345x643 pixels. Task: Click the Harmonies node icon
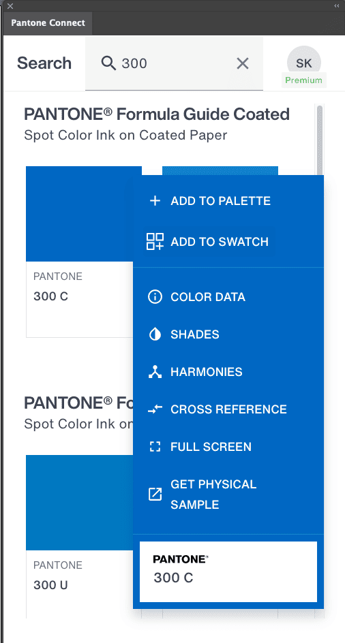(x=155, y=372)
